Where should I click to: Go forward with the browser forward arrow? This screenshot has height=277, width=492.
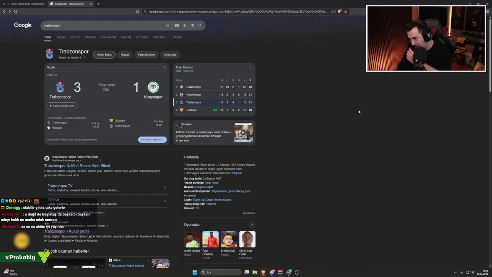pyautogui.click(x=10, y=12)
